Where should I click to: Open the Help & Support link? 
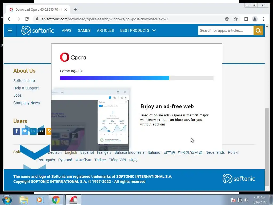tap(26, 88)
